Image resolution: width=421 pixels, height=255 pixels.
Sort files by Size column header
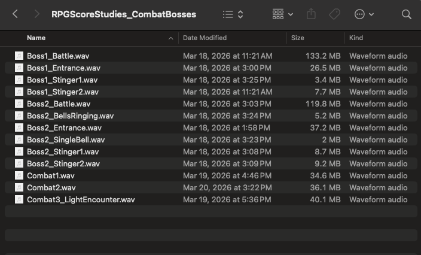[297, 38]
